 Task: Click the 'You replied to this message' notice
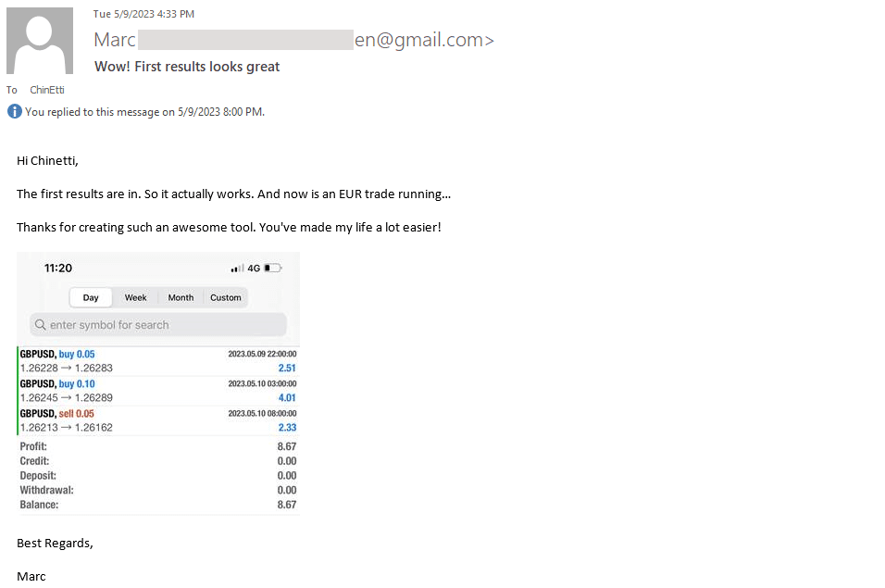[144, 112]
